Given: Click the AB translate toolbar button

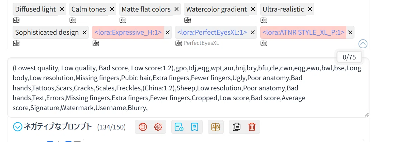Looking at the screenshot, I should pos(216,127).
